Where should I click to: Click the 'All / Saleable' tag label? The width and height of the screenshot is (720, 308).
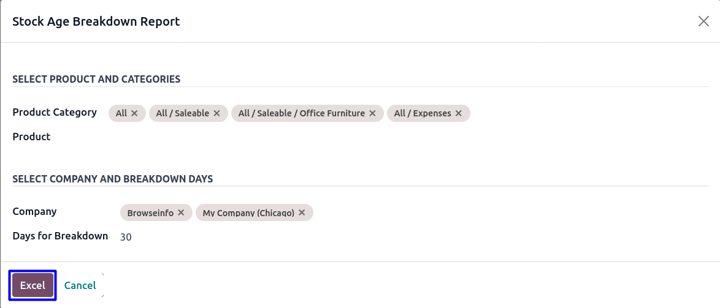[x=182, y=113]
